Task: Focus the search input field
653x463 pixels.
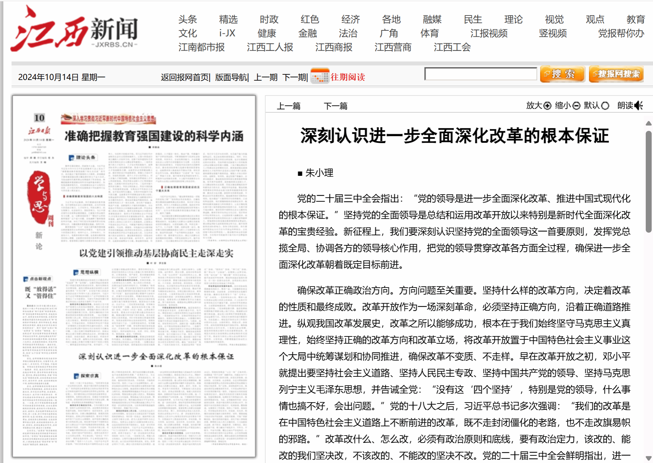Action: click(x=481, y=74)
